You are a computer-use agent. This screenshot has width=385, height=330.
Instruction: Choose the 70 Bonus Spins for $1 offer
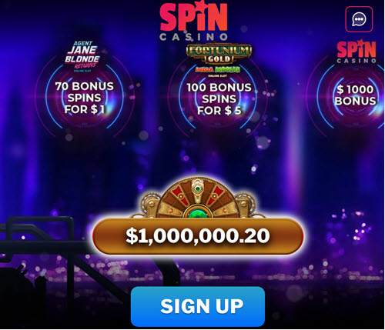pos(85,98)
